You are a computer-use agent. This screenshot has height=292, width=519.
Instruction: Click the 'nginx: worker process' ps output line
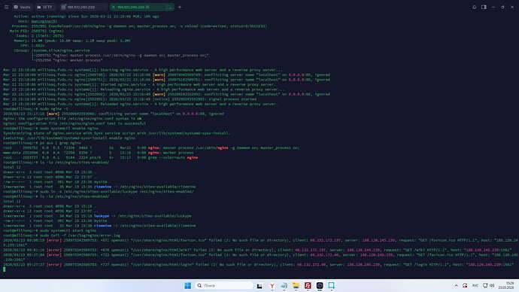point(99,153)
